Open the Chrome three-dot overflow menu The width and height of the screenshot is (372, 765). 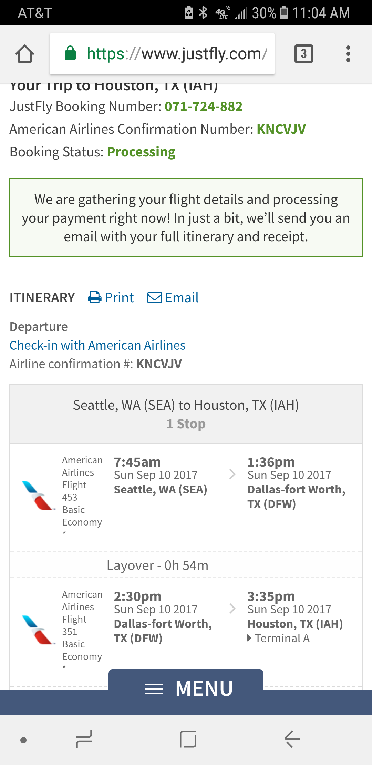[348, 54]
